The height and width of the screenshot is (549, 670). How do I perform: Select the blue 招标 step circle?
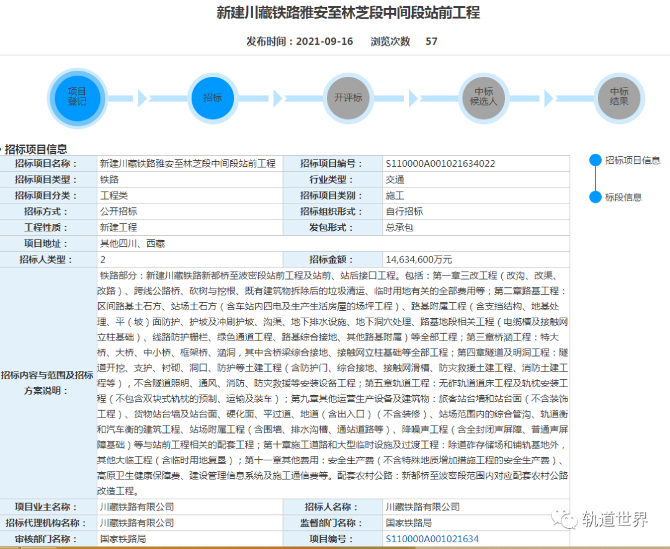[x=212, y=97]
